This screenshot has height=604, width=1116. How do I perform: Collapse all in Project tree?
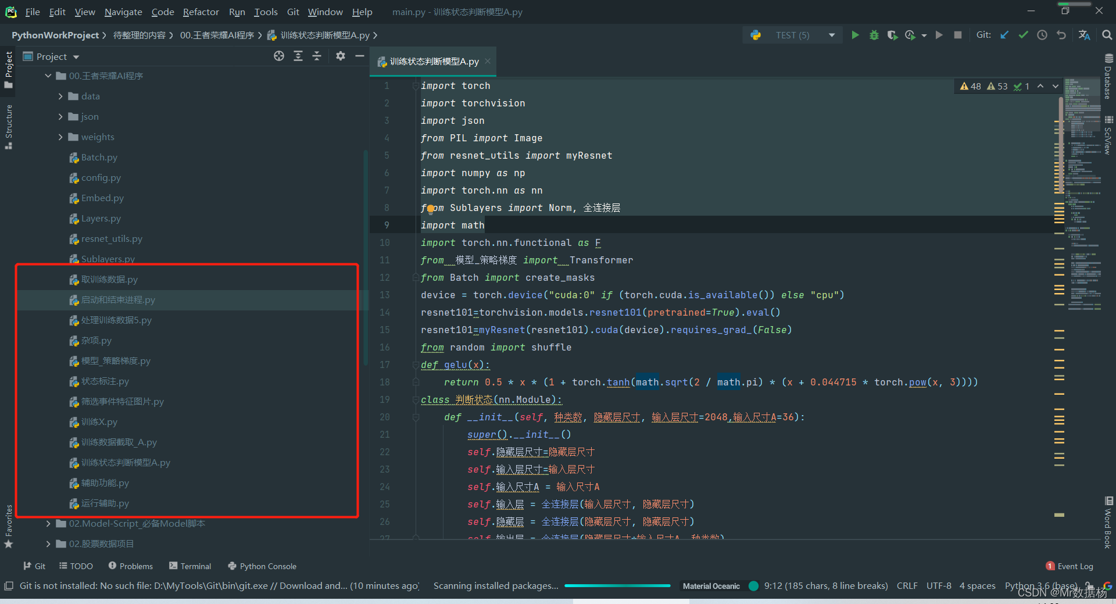[317, 56]
